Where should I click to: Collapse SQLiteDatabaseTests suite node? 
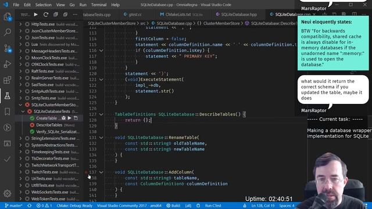23,111
